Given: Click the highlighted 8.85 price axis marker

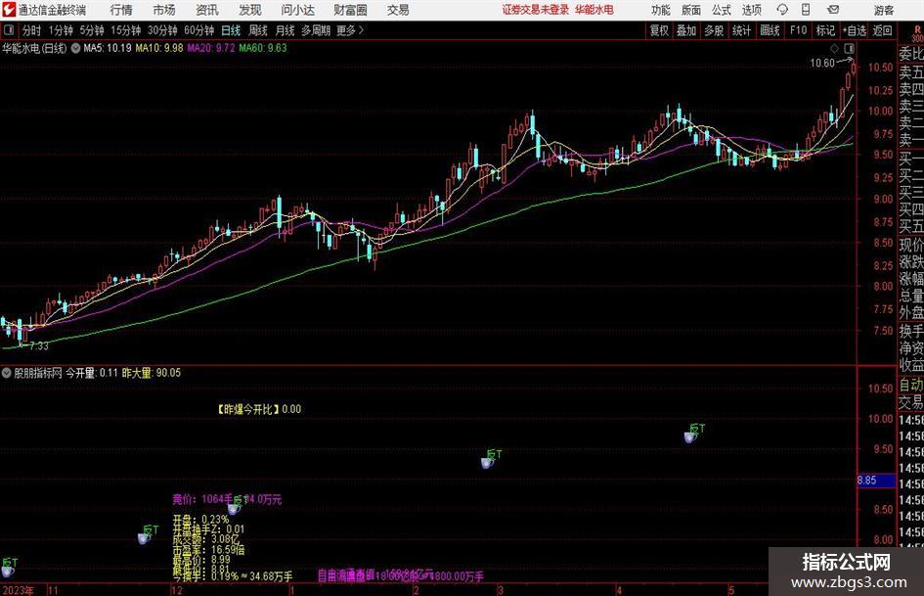Looking at the screenshot, I should [x=876, y=481].
